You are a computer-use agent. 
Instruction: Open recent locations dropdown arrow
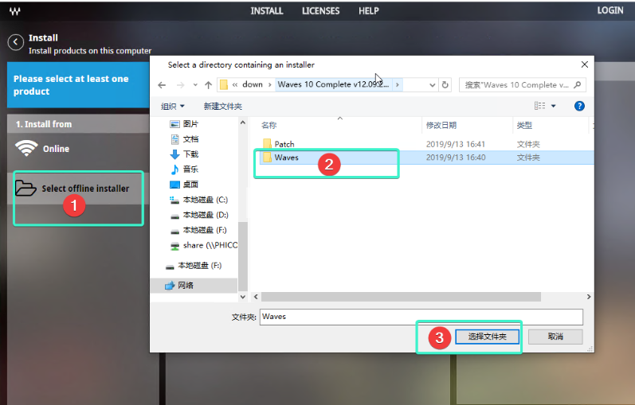pyautogui.click(x=195, y=85)
